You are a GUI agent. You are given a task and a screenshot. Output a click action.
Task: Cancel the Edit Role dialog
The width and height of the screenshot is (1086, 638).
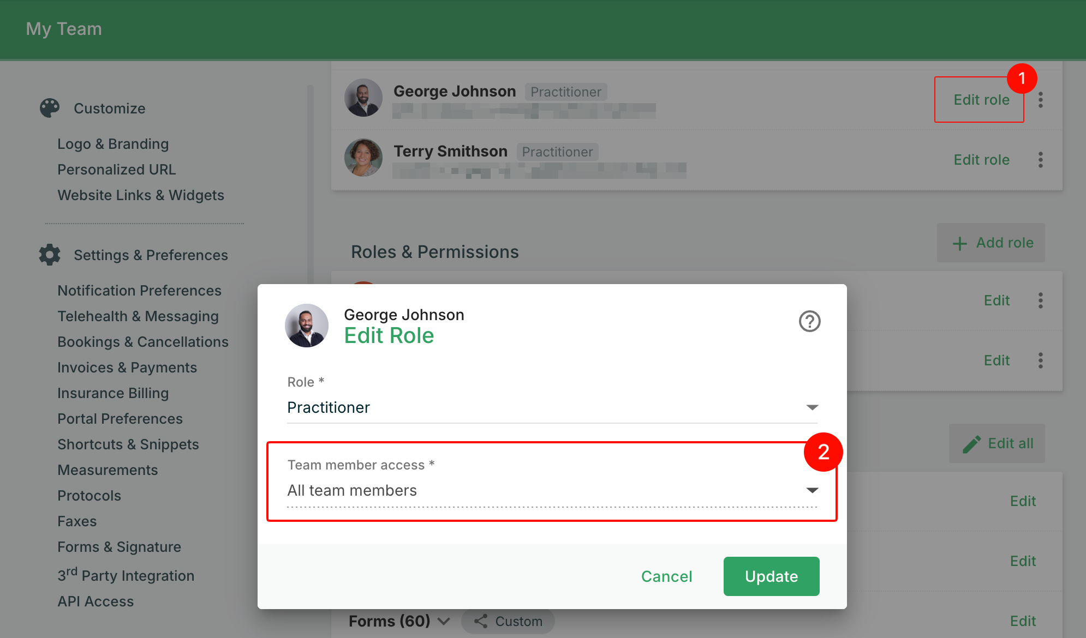666,576
